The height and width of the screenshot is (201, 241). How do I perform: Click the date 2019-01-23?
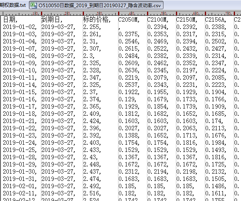(x=20, y=135)
